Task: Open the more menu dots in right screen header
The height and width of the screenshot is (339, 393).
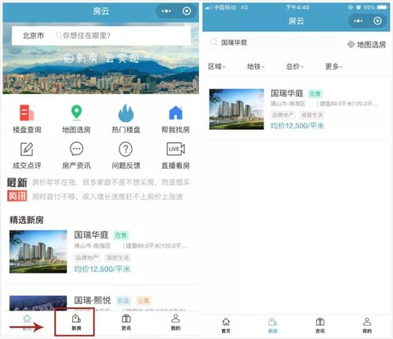Action: [358, 21]
